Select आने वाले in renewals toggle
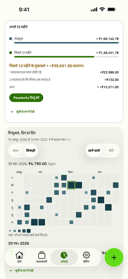 94,151
